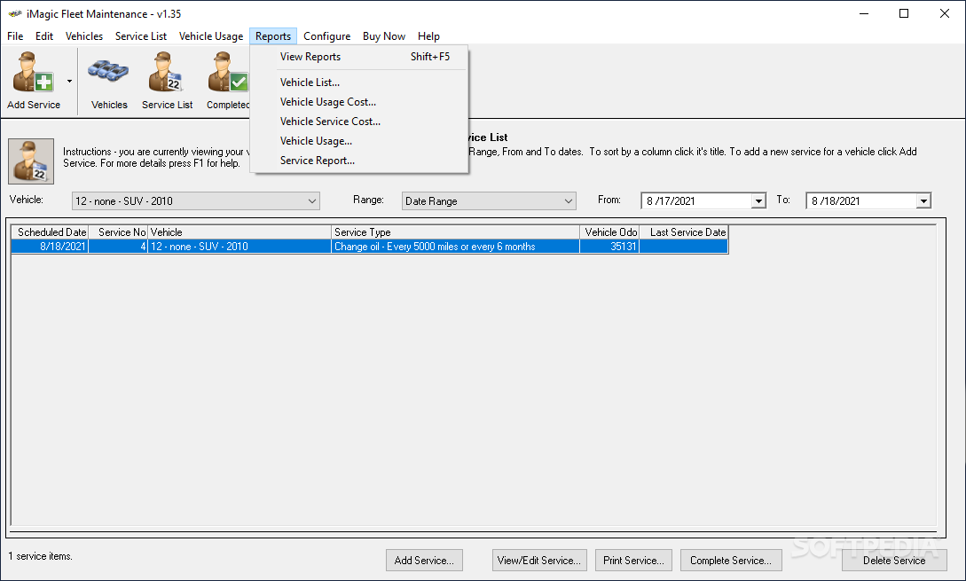Screen dimensions: 966x581
Task: Select Service Report... menu entry
Action: click(360, 161)
